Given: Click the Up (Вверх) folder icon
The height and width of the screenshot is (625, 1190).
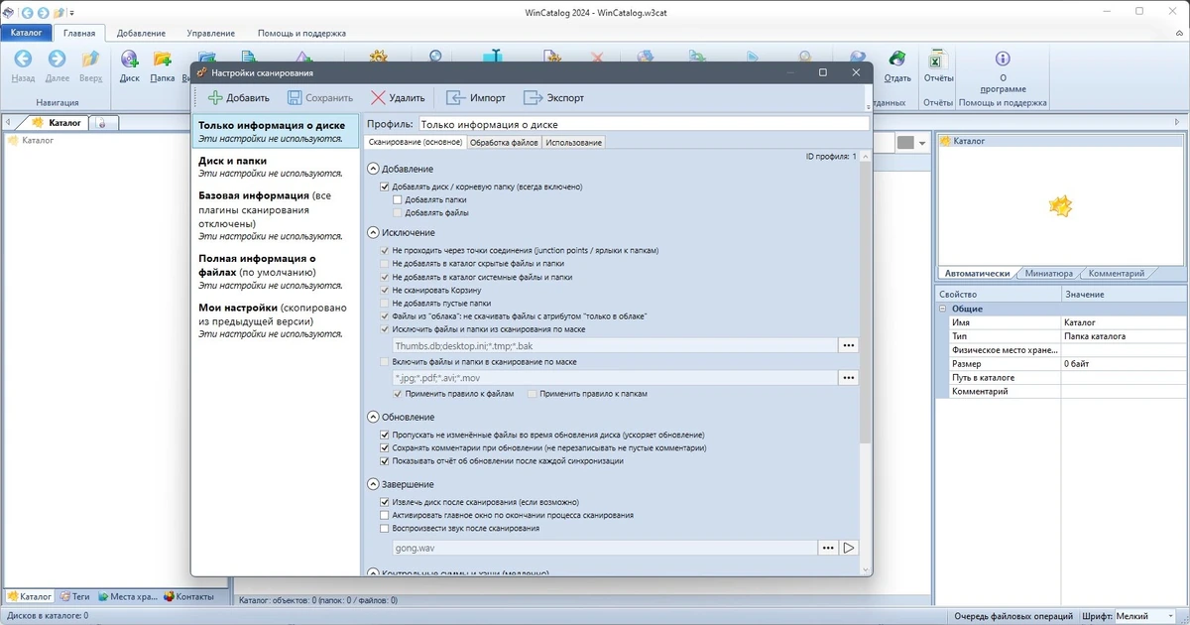Looking at the screenshot, I should click(x=90, y=60).
